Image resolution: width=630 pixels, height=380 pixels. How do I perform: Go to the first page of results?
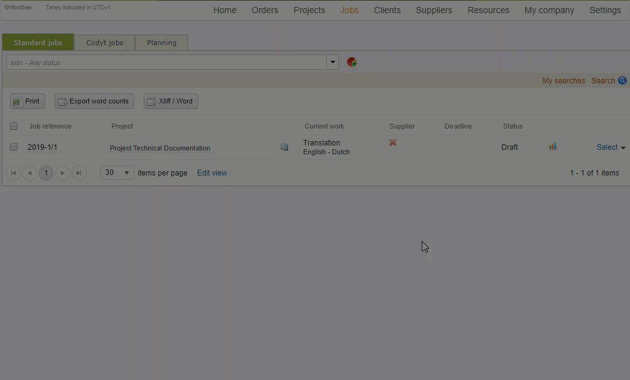pyautogui.click(x=13, y=173)
